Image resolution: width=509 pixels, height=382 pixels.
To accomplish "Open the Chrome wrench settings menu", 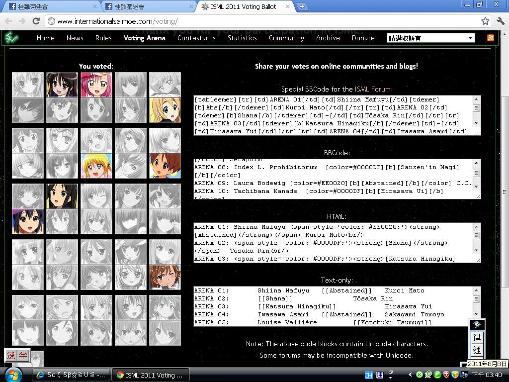I will pos(500,21).
